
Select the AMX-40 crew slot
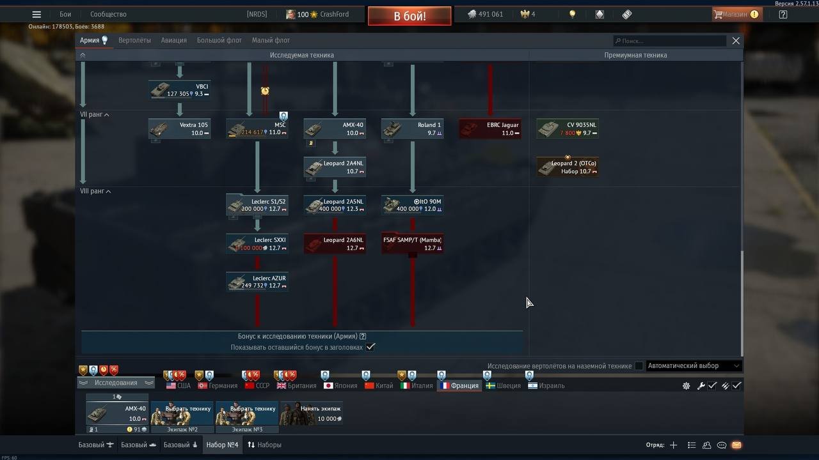tap(117, 413)
